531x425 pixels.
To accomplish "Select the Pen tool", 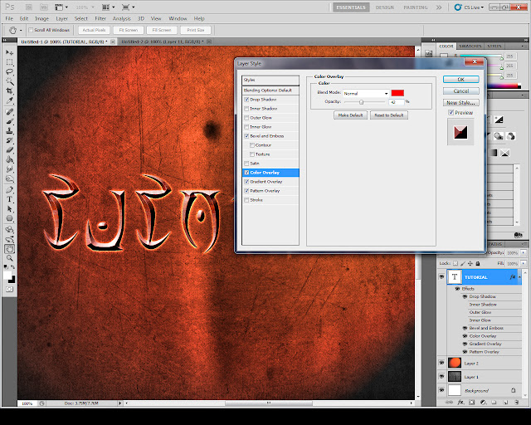I will (x=9, y=190).
